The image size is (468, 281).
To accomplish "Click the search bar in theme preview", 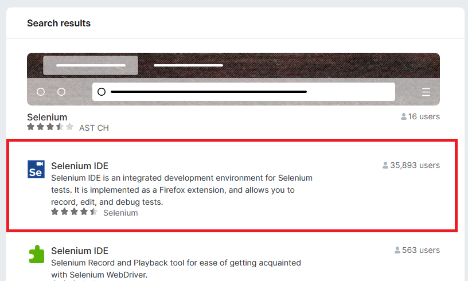I will (x=244, y=92).
